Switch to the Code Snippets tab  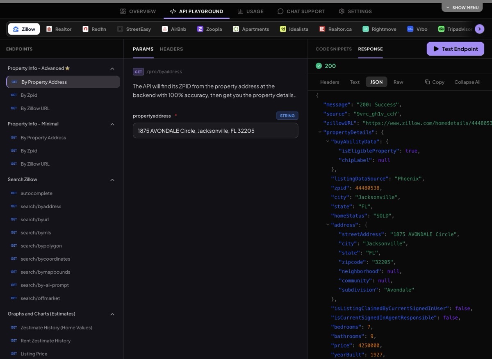pos(334,49)
